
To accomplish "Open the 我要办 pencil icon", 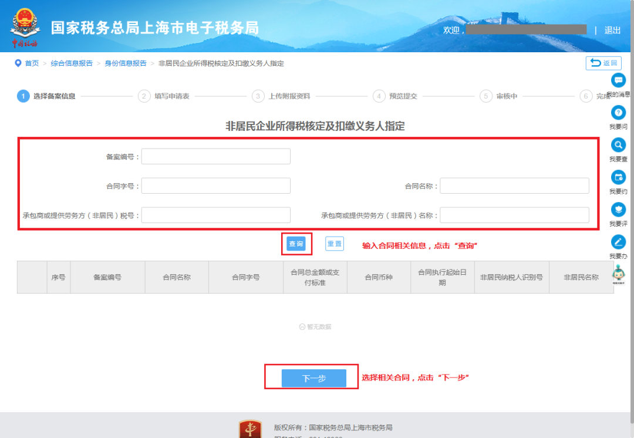I will pyautogui.click(x=618, y=242).
